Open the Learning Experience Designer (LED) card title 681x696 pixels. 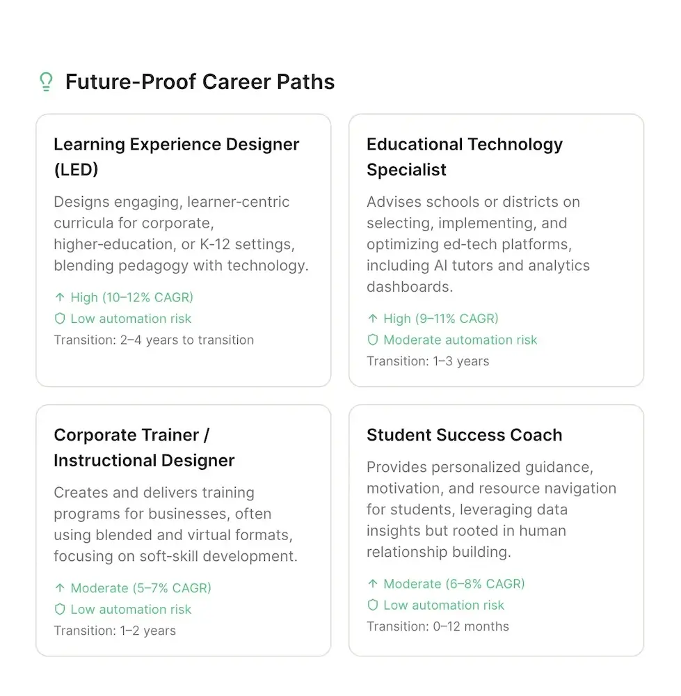point(176,157)
